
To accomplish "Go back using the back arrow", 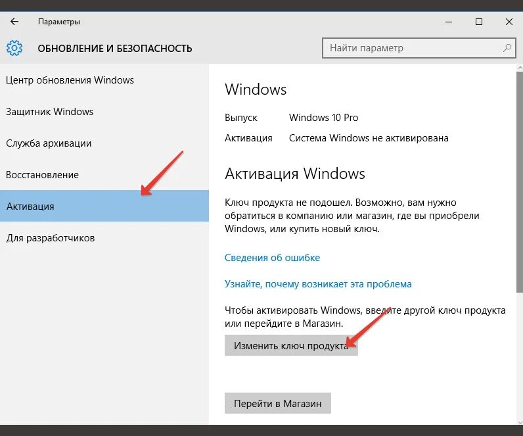I will pyautogui.click(x=14, y=22).
